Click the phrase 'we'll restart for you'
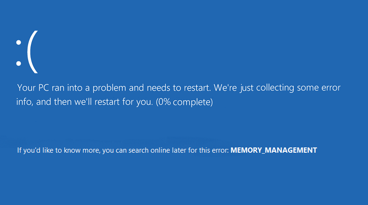Screen dimensions: 368x205 [x=113, y=102]
